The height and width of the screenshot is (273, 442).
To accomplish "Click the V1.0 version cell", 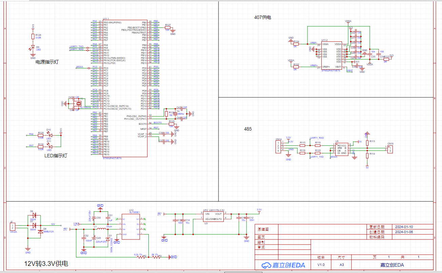I will pos(321,265).
